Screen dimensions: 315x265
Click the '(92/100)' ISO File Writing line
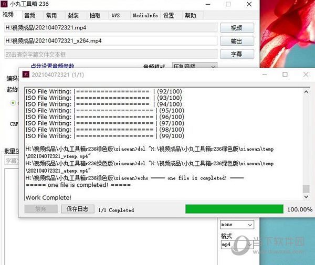pos(103,91)
